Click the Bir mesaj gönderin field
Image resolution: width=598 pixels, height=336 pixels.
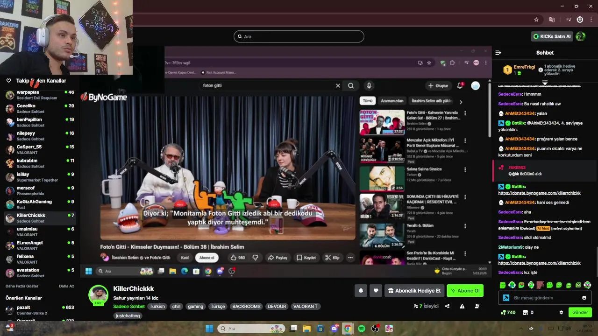point(545,298)
